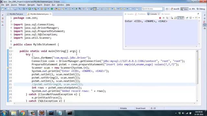The height and width of the screenshot is (116, 207).
Task: Open the New Java Class dropdown arrow
Action: [48, 9]
